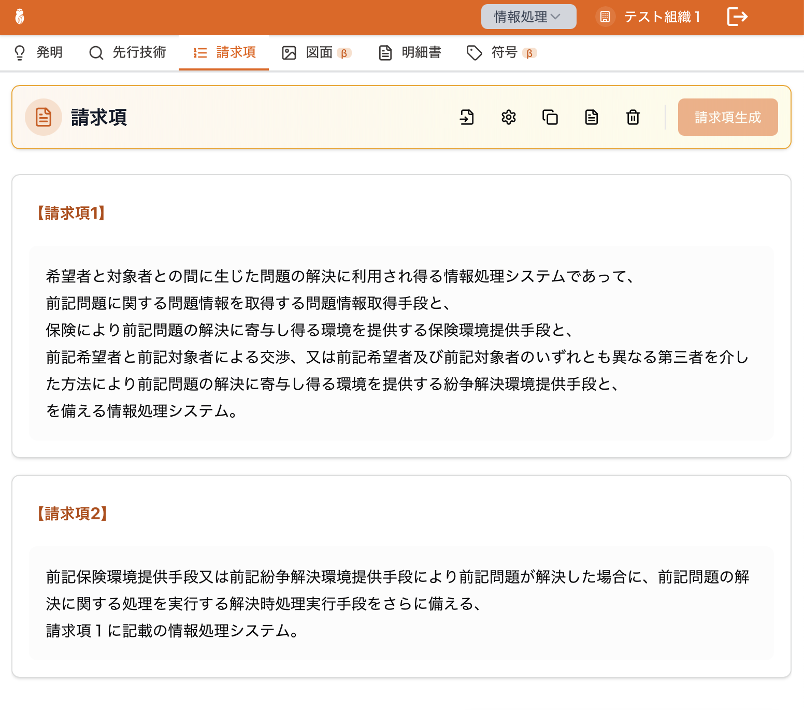Click the lightbulb icon next to 発明
This screenshot has height=710, width=804.
pos(19,52)
